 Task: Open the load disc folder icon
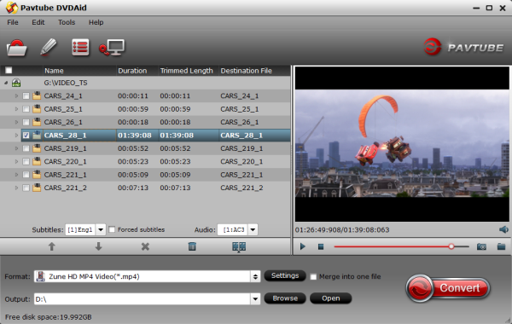coord(17,48)
